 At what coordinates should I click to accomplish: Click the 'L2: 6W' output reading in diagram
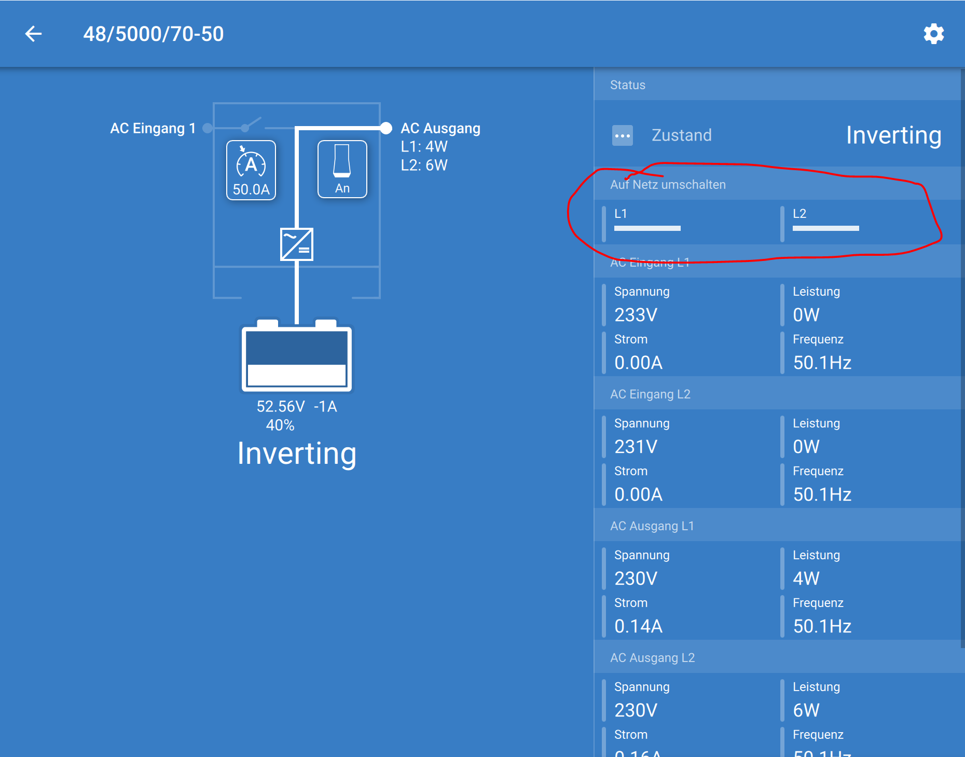pos(424,166)
